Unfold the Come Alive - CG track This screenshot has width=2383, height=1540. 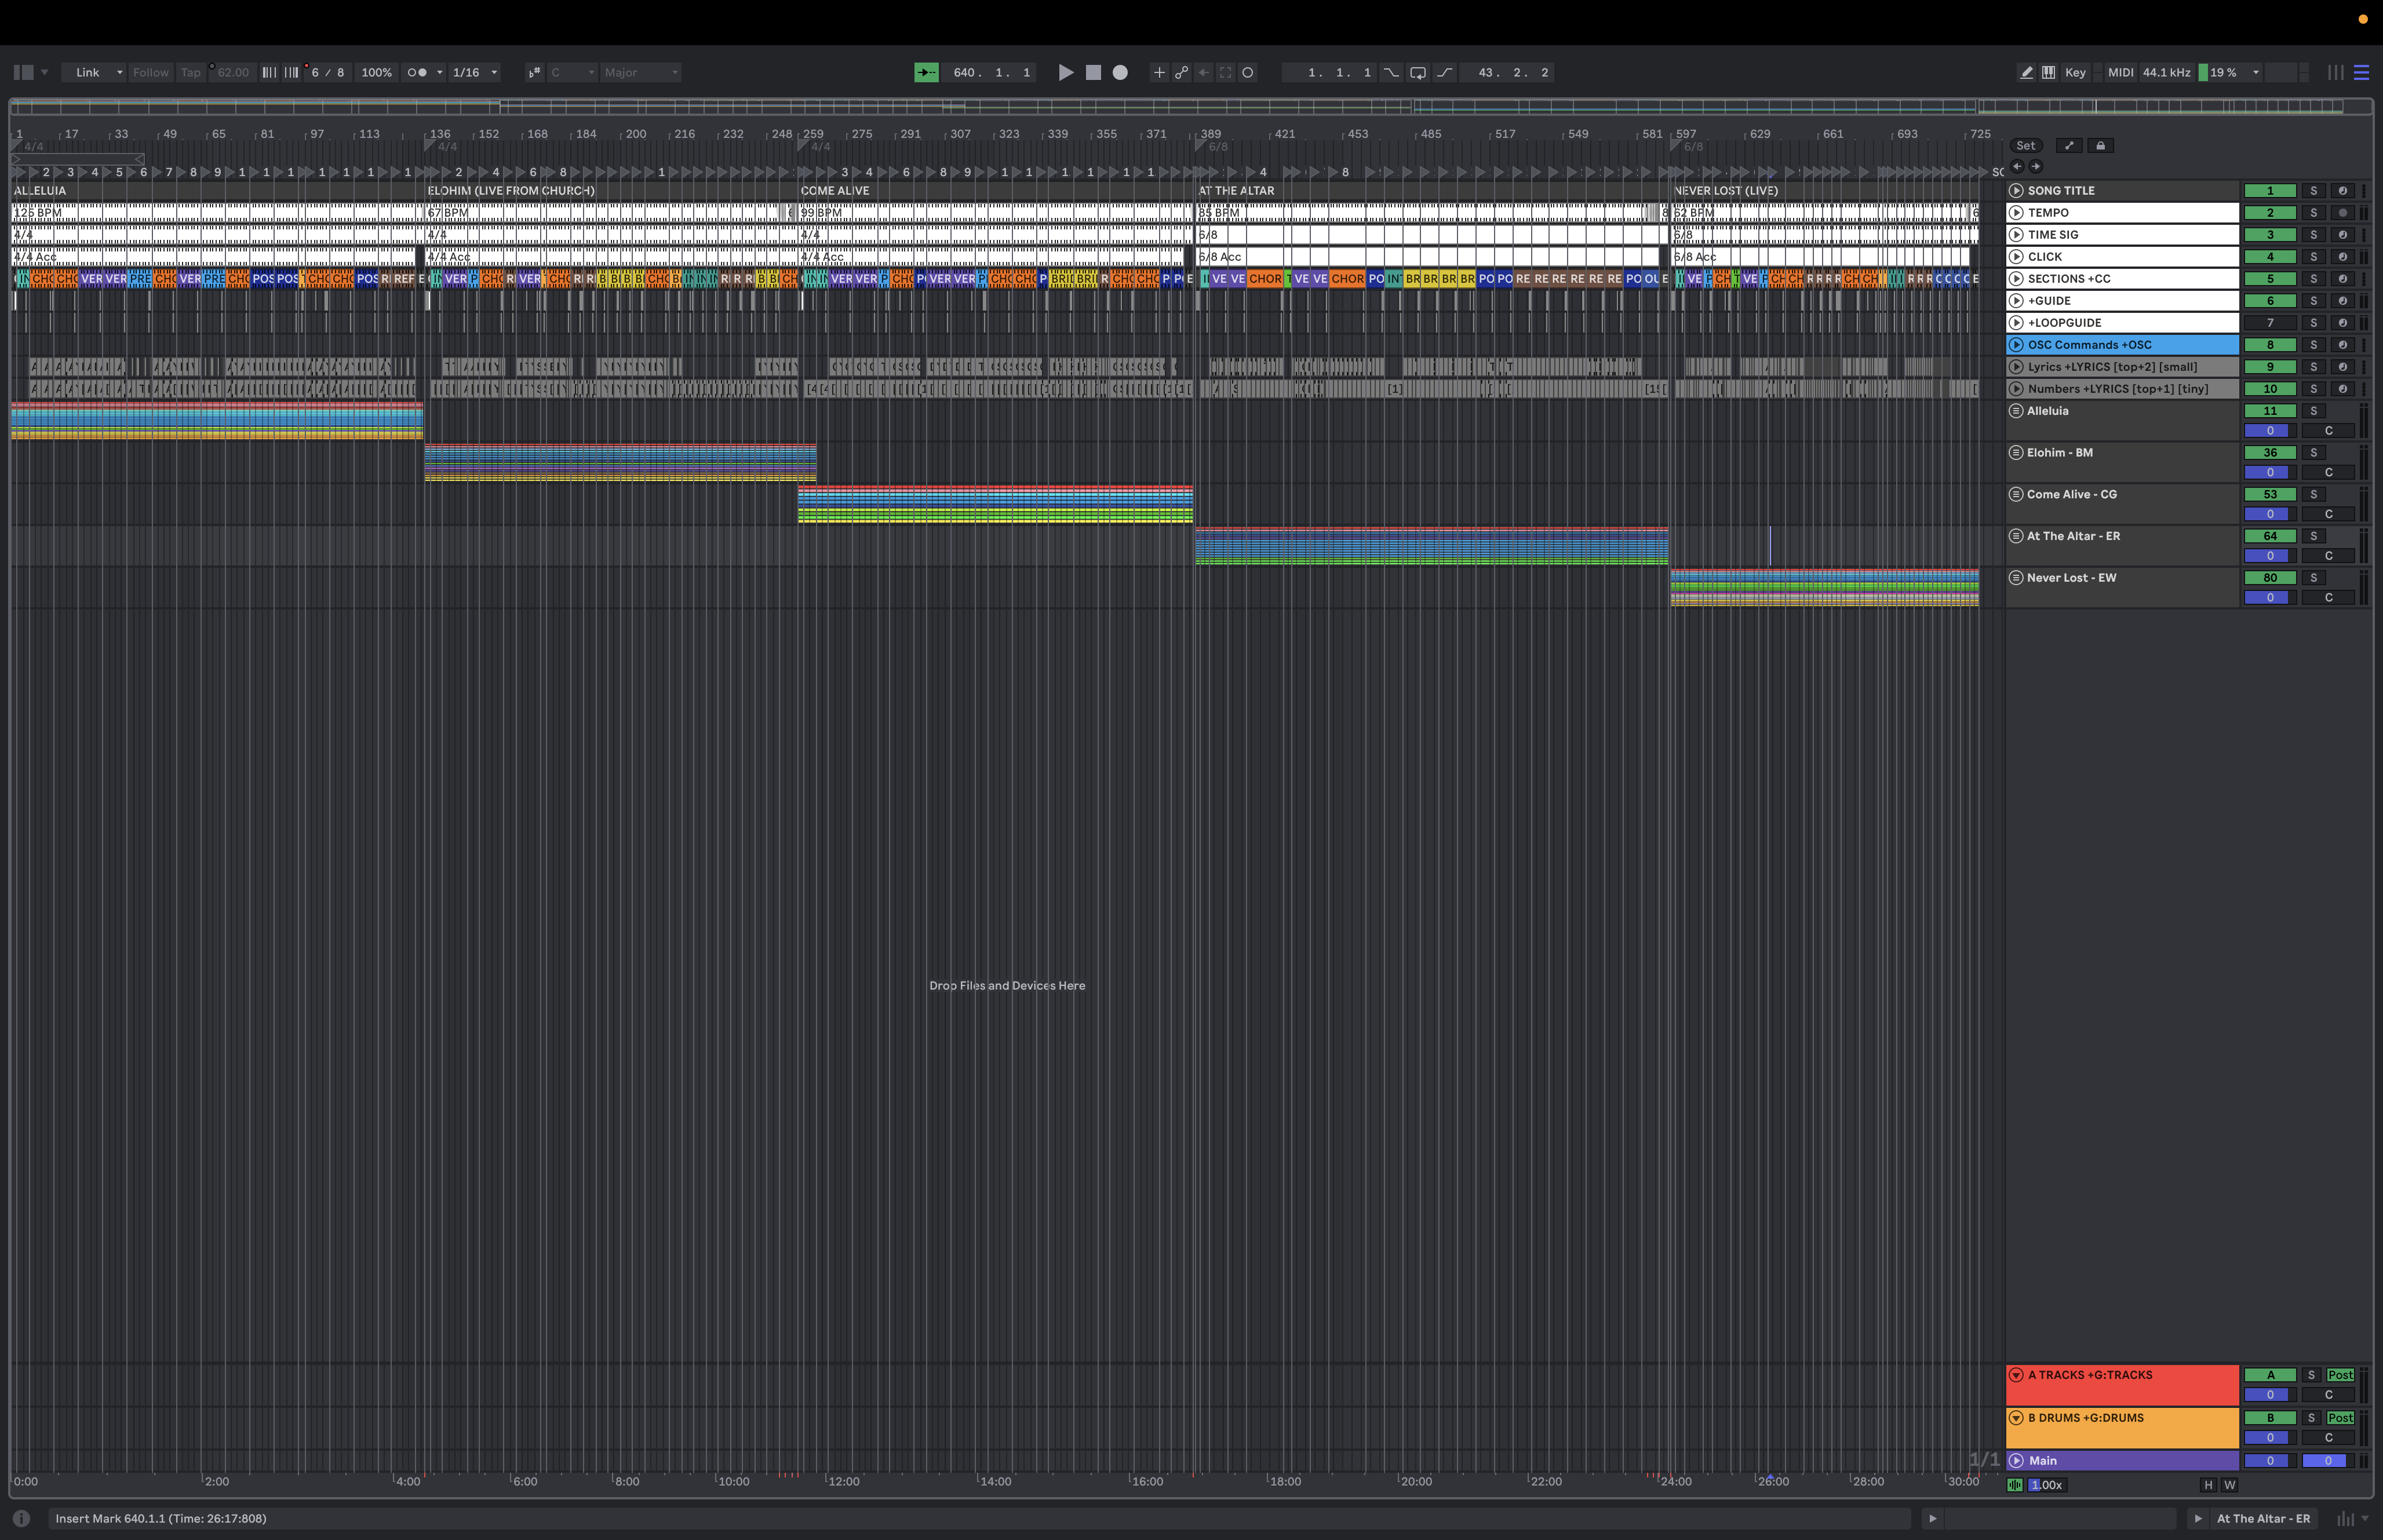pos(2016,494)
